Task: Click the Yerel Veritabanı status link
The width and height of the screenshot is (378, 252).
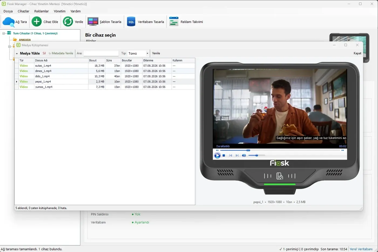Action: 361,249
